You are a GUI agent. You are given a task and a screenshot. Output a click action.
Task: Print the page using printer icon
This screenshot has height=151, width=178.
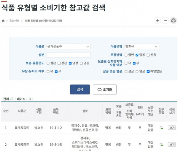click(x=173, y=21)
